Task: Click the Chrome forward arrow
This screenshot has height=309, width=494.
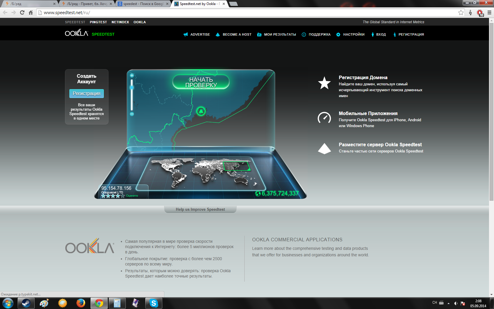Action: pyautogui.click(x=14, y=12)
